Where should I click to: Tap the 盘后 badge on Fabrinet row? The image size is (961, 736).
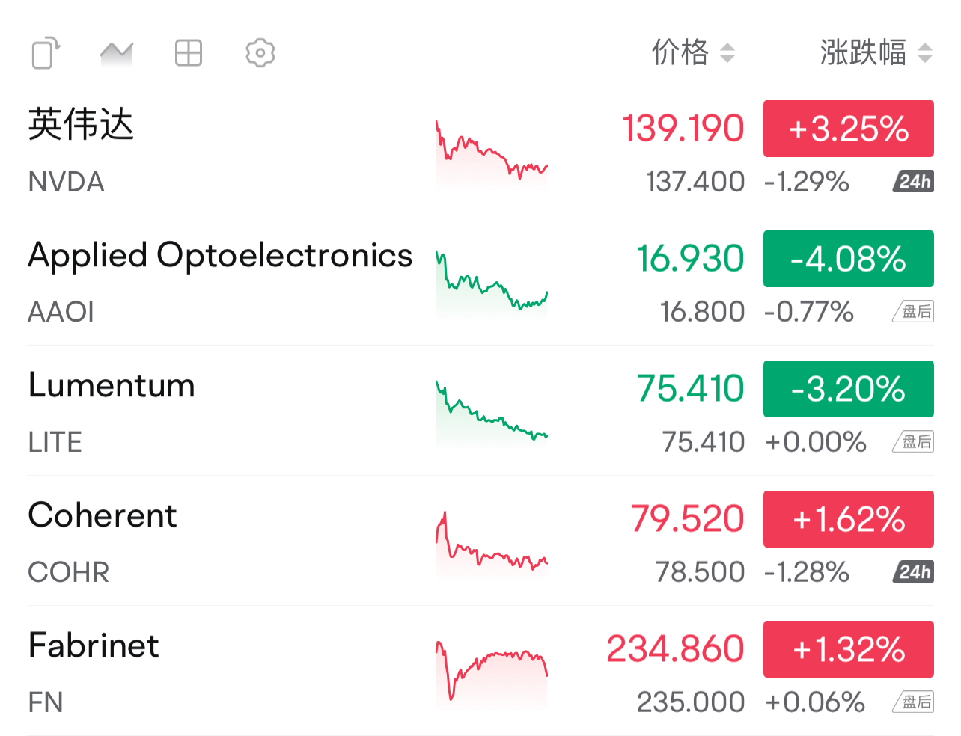pos(914,702)
